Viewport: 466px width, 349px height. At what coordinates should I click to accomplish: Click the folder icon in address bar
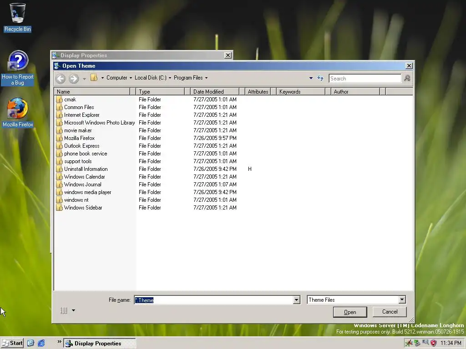94,77
